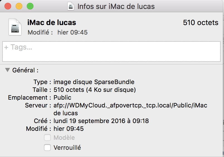Click the type value image disque SparseBundle
This screenshot has width=224, height=157.
94,82
